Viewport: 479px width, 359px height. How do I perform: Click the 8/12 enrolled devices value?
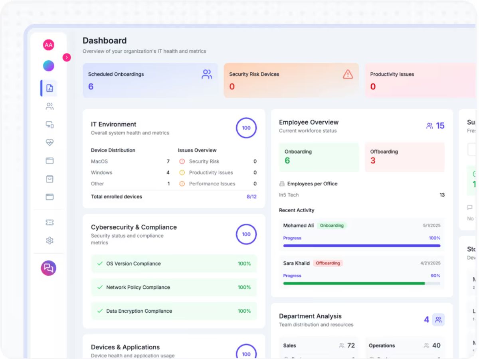click(251, 197)
